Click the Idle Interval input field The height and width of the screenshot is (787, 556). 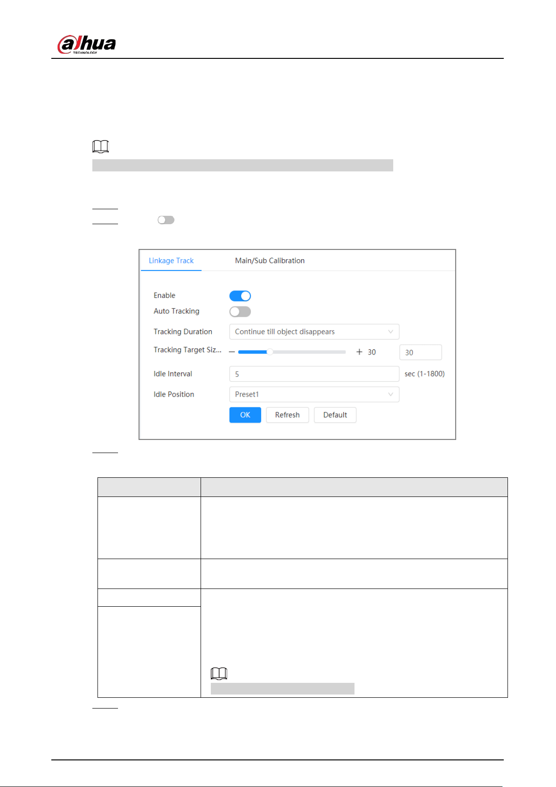click(x=314, y=374)
